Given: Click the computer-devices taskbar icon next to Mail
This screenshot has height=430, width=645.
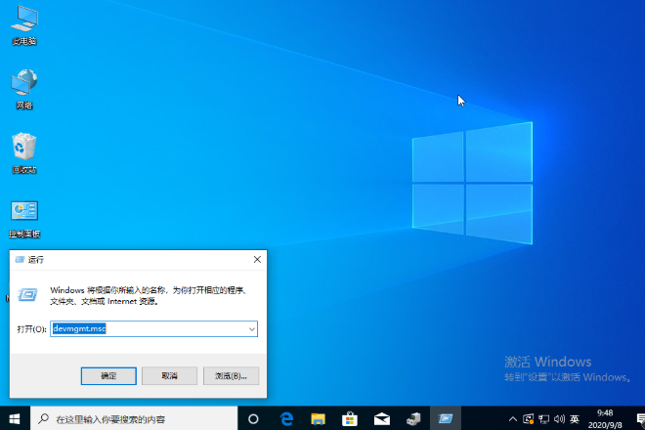Looking at the screenshot, I should click(413, 419).
